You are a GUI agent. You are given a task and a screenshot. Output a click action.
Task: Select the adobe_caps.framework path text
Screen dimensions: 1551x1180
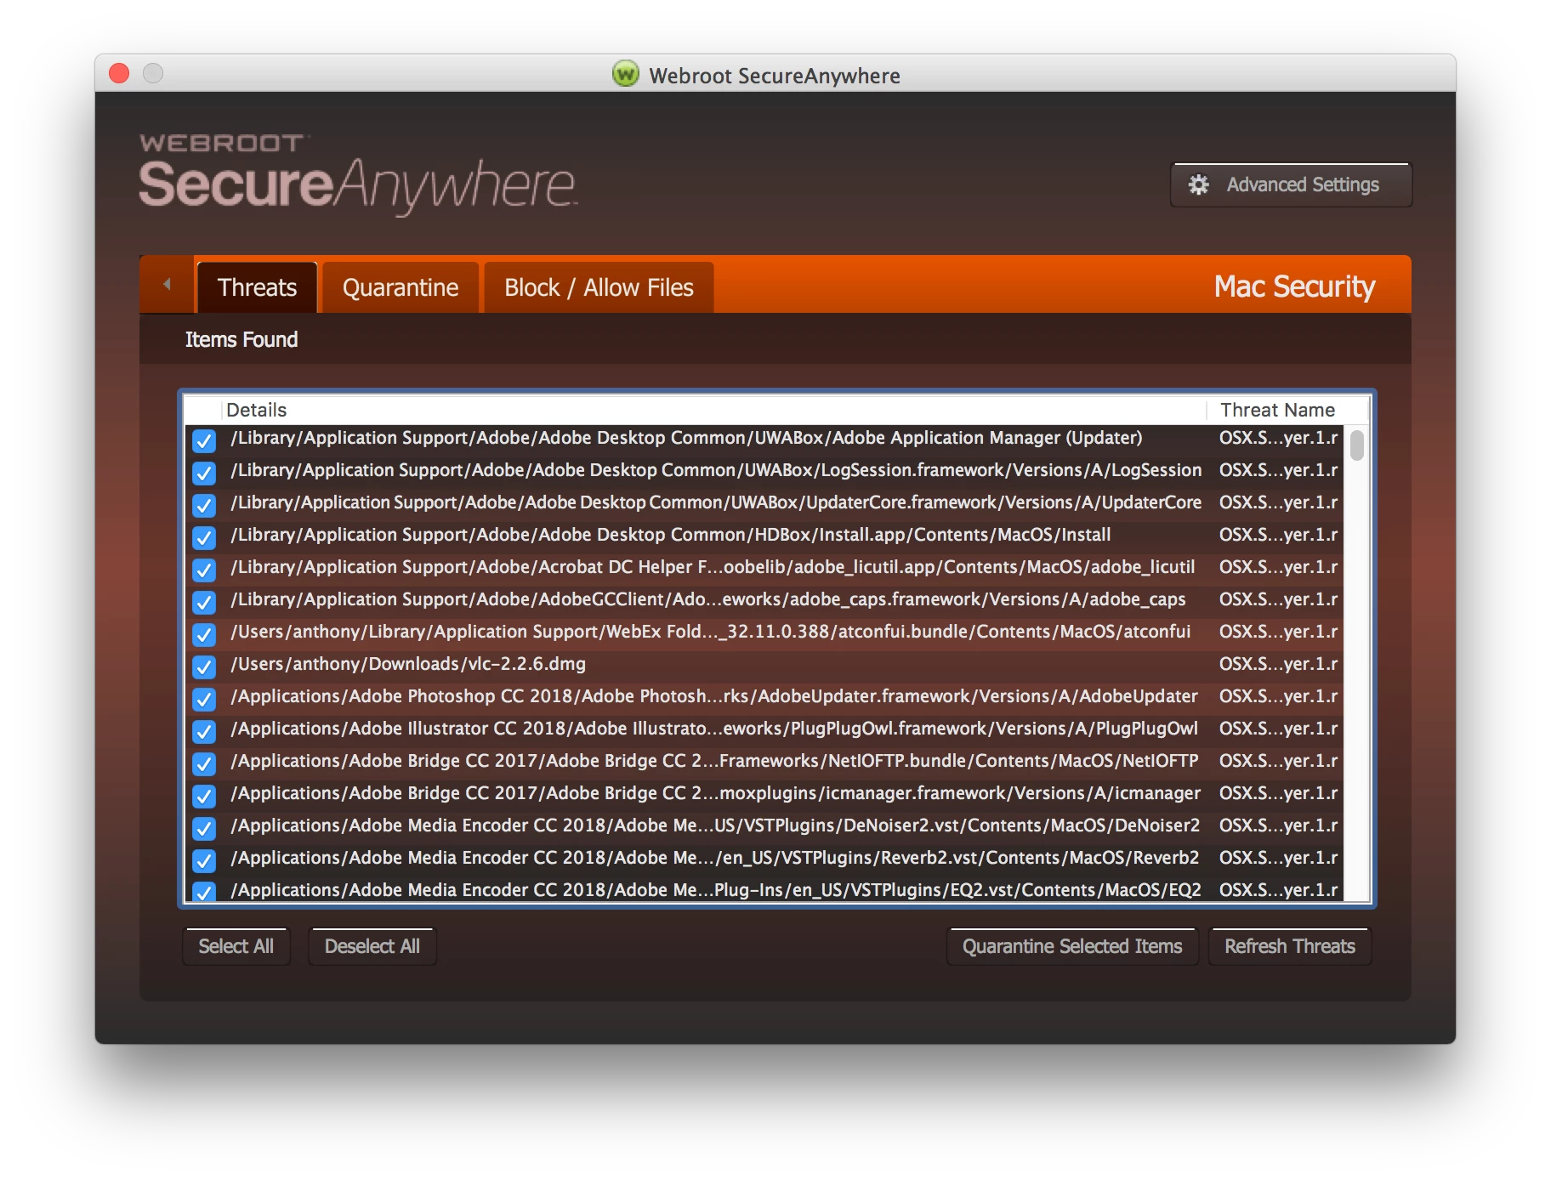point(708,599)
